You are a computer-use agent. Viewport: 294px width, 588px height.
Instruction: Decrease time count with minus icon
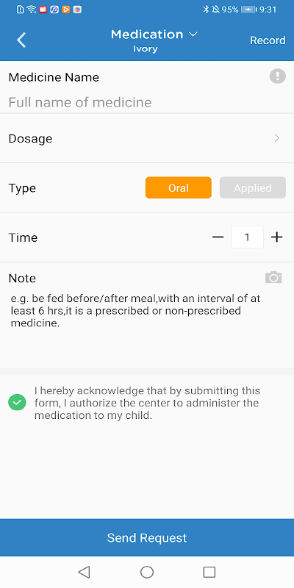click(x=218, y=237)
